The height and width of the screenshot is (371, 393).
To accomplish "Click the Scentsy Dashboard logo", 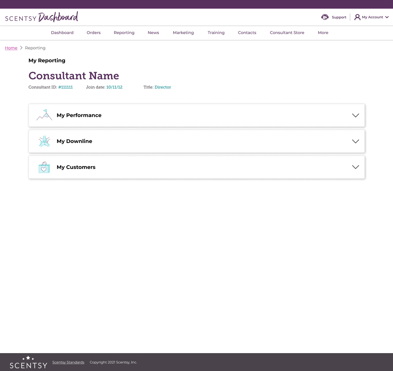I will point(42,17).
